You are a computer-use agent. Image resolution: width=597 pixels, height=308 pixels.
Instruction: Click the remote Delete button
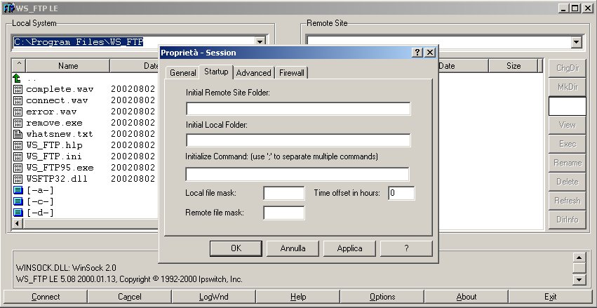pos(568,182)
